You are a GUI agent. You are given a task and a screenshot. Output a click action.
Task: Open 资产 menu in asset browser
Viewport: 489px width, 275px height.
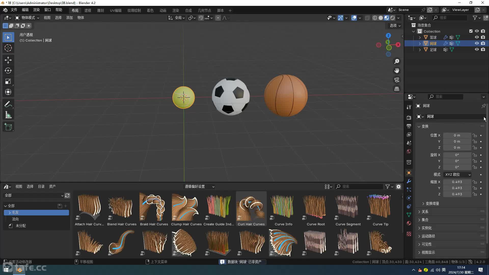(x=52, y=187)
